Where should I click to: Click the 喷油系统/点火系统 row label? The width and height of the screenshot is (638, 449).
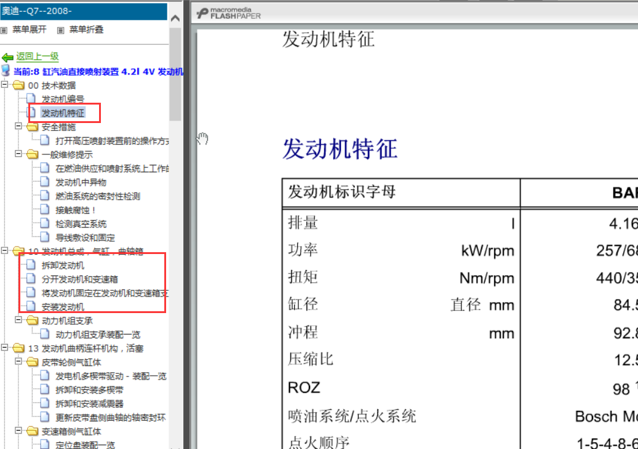tap(352, 416)
